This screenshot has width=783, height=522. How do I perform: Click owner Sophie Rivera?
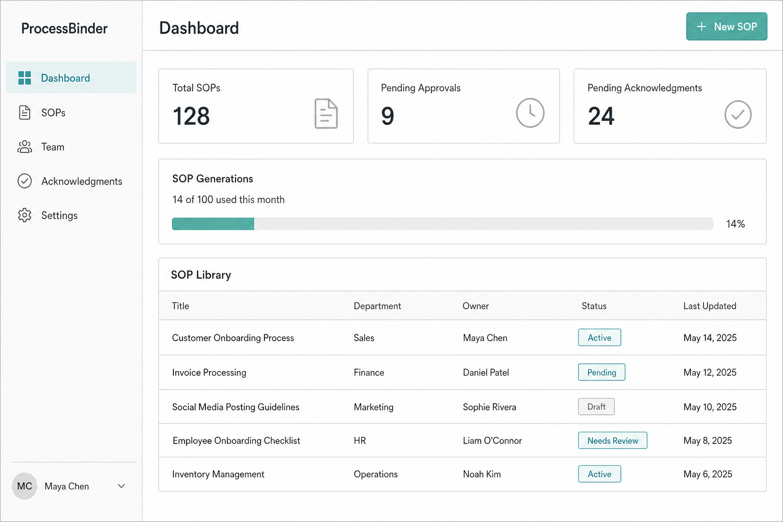pos(489,407)
